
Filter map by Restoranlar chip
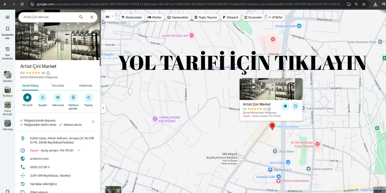pos(132,17)
